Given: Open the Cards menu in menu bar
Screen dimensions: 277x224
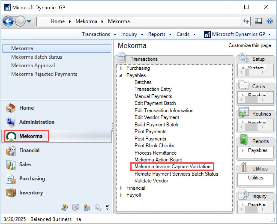Looking at the screenshot, I should pos(186,34).
